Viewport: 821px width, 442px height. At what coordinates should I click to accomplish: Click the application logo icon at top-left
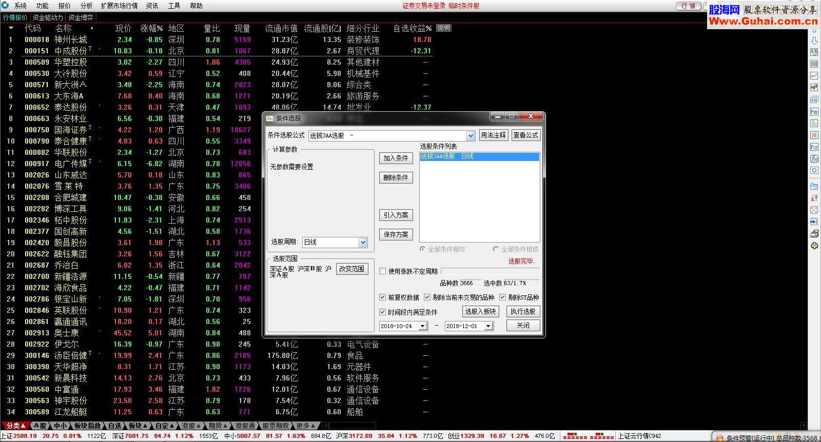(6, 5)
